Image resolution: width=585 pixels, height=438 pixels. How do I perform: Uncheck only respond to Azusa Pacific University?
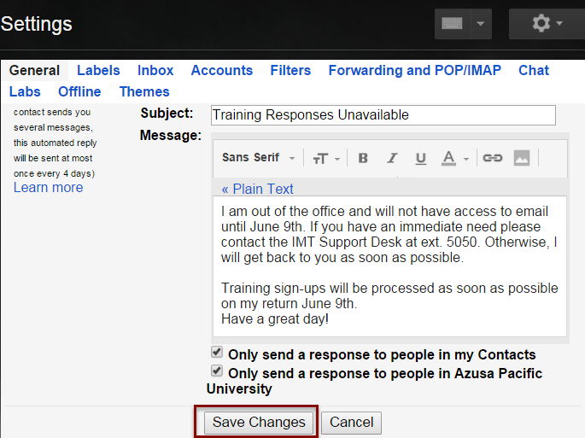(x=217, y=371)
